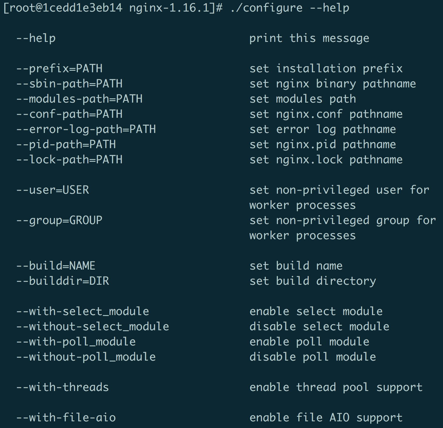Click the --lock-path=PATH option
The width and height of the screenshot is (443, 428).
click(x=69, y=160)
